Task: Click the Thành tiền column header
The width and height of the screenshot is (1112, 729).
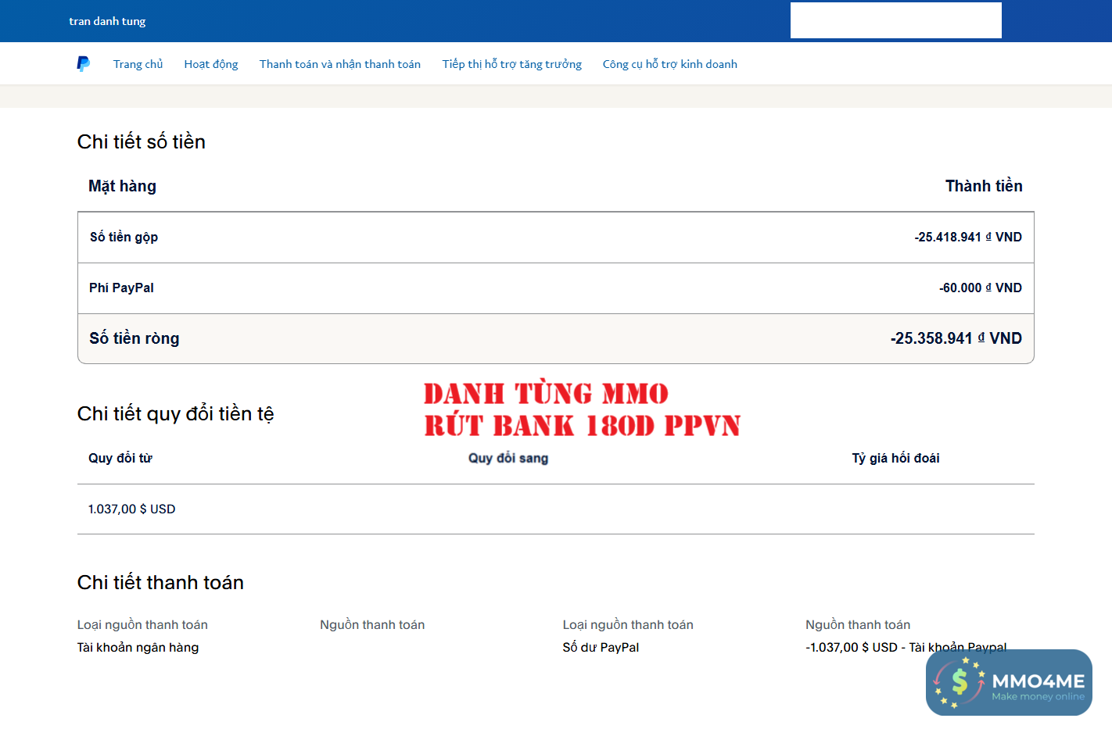Action: click(x=984, y=186)
